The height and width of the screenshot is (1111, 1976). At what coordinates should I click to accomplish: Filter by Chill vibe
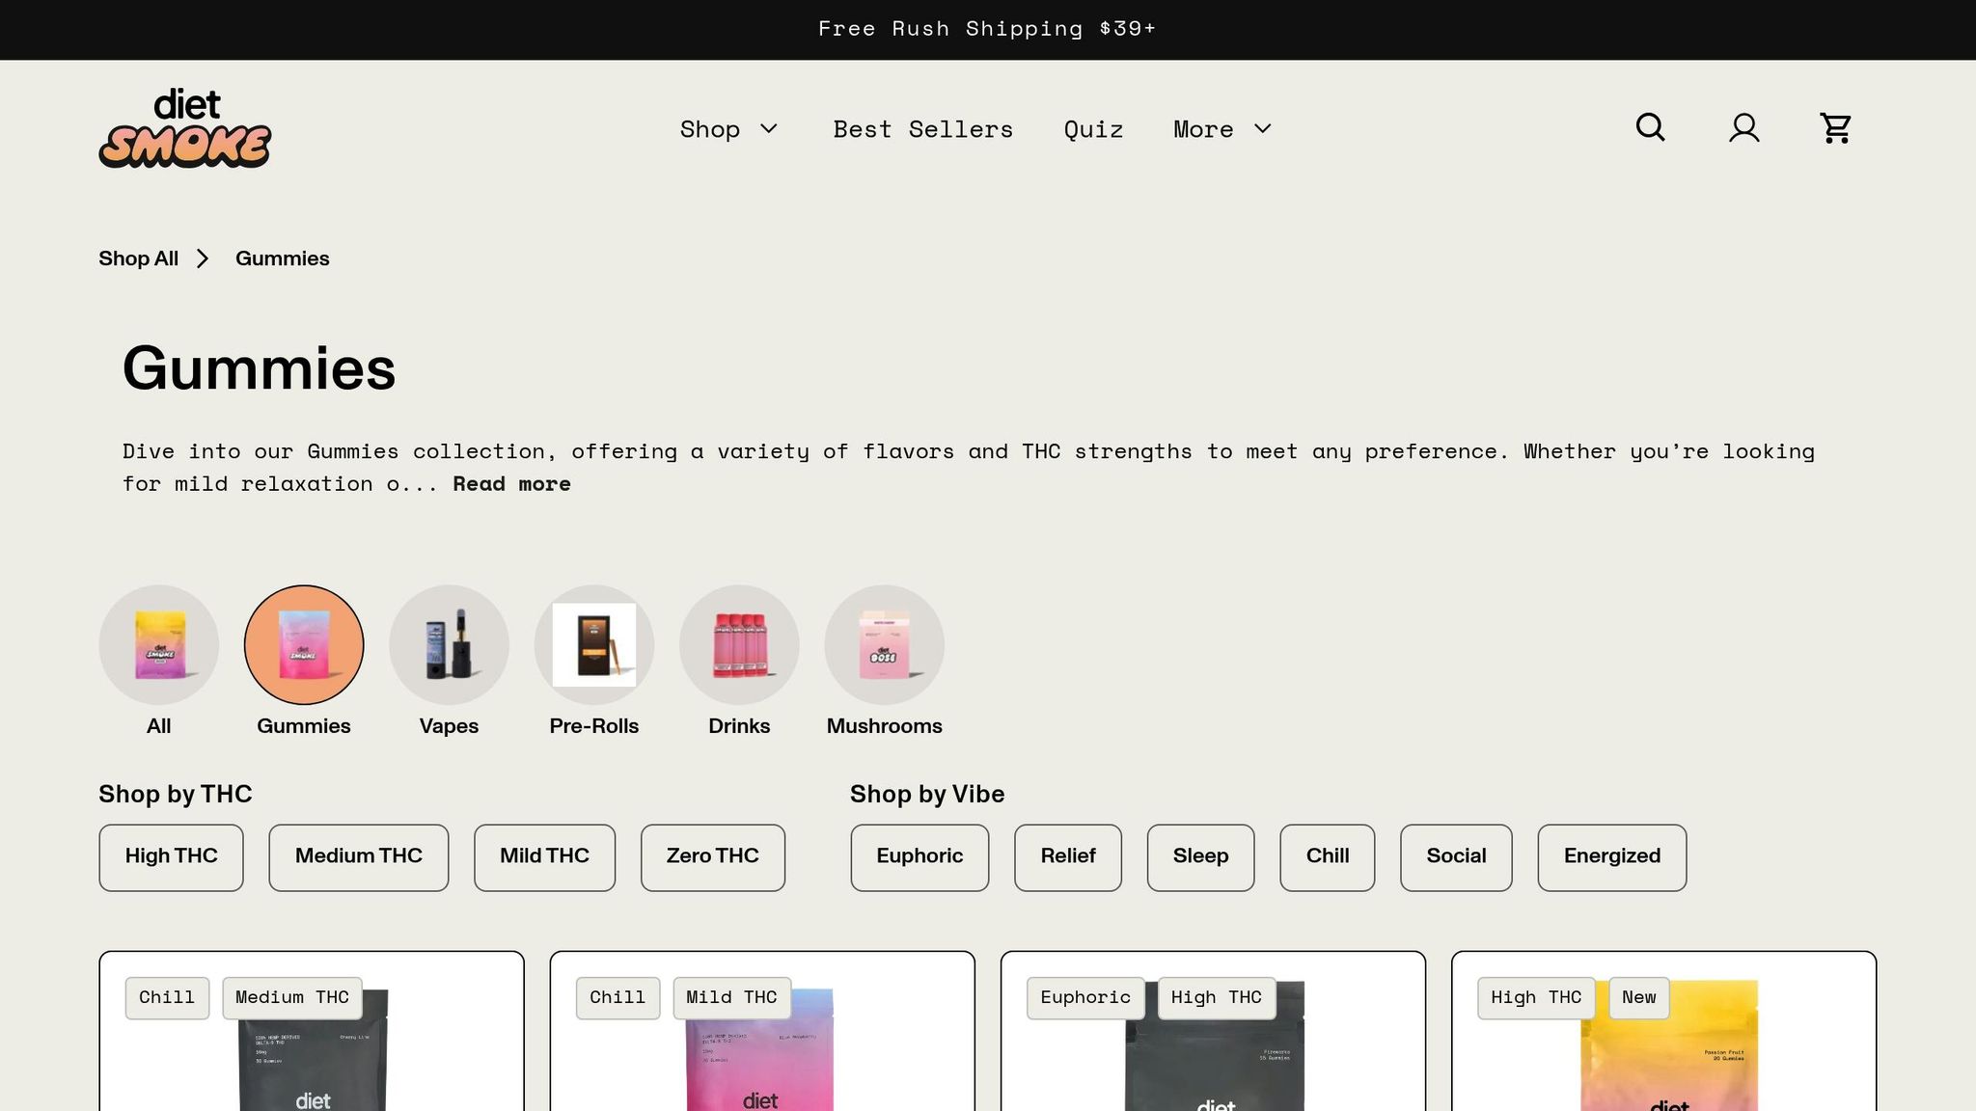[1328, 857]
